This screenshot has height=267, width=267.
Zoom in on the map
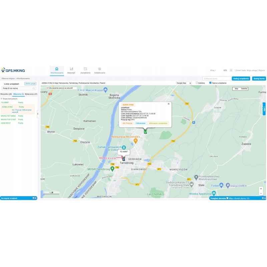pos(261,189)
